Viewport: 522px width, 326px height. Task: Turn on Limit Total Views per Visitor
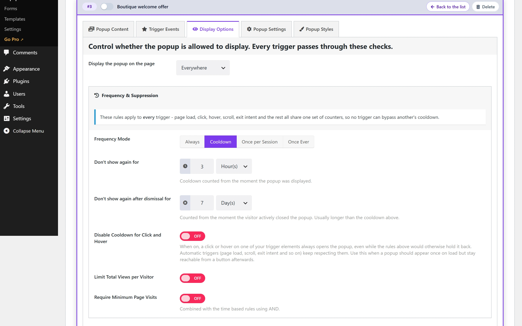click(192, 278)
